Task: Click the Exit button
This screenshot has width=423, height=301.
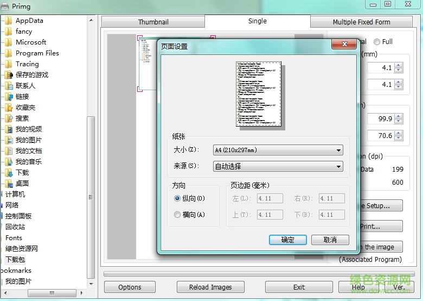Action: click(299, 287)
